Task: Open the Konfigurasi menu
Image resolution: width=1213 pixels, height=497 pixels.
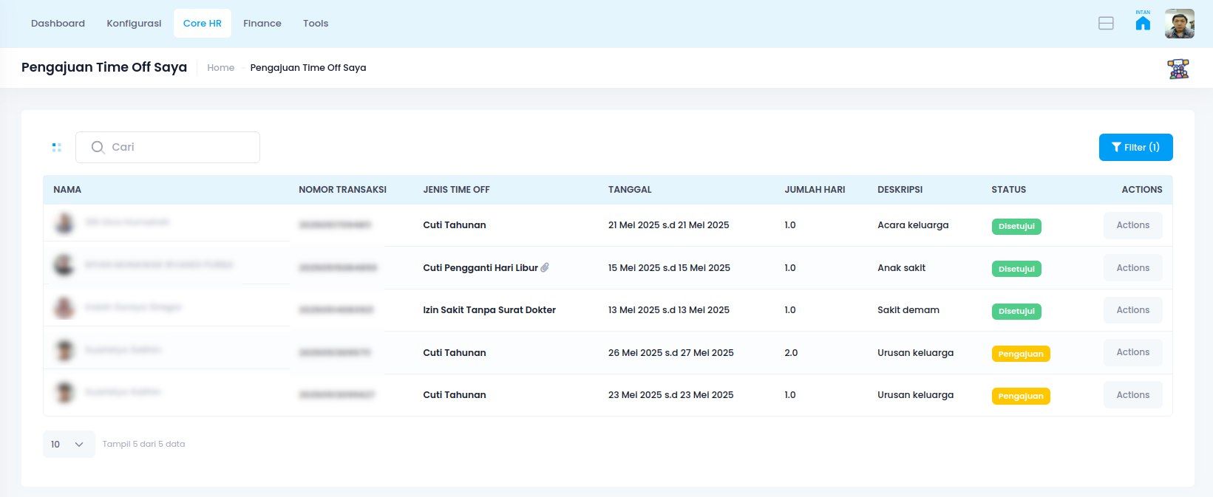Action: point(134,24)
